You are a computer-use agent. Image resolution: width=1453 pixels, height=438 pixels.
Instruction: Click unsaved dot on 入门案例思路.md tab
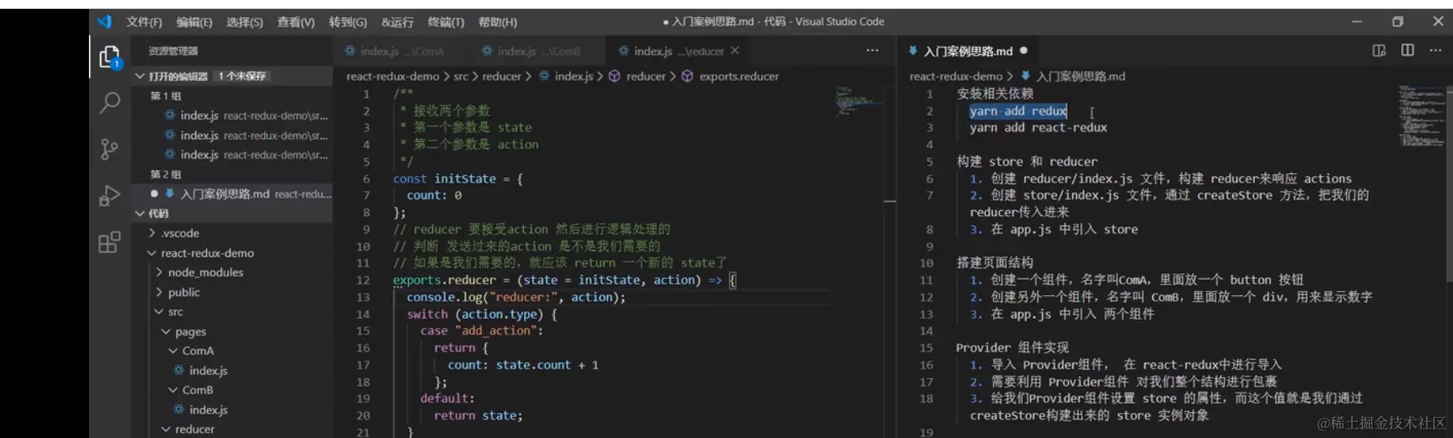click(x=1024, y=50)
